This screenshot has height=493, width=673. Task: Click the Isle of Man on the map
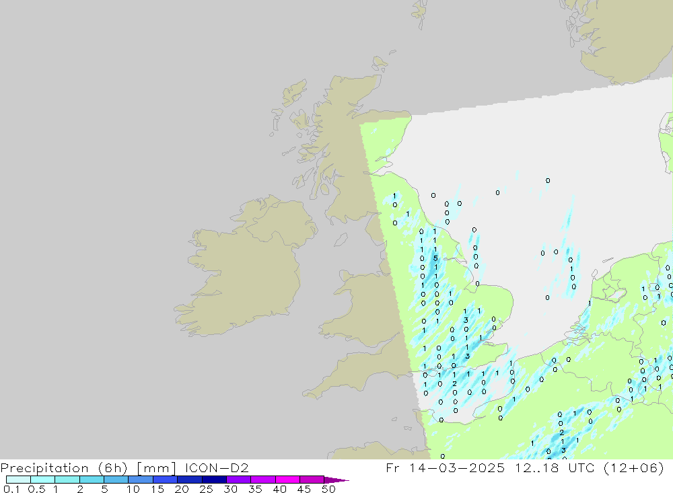(341, 240)
